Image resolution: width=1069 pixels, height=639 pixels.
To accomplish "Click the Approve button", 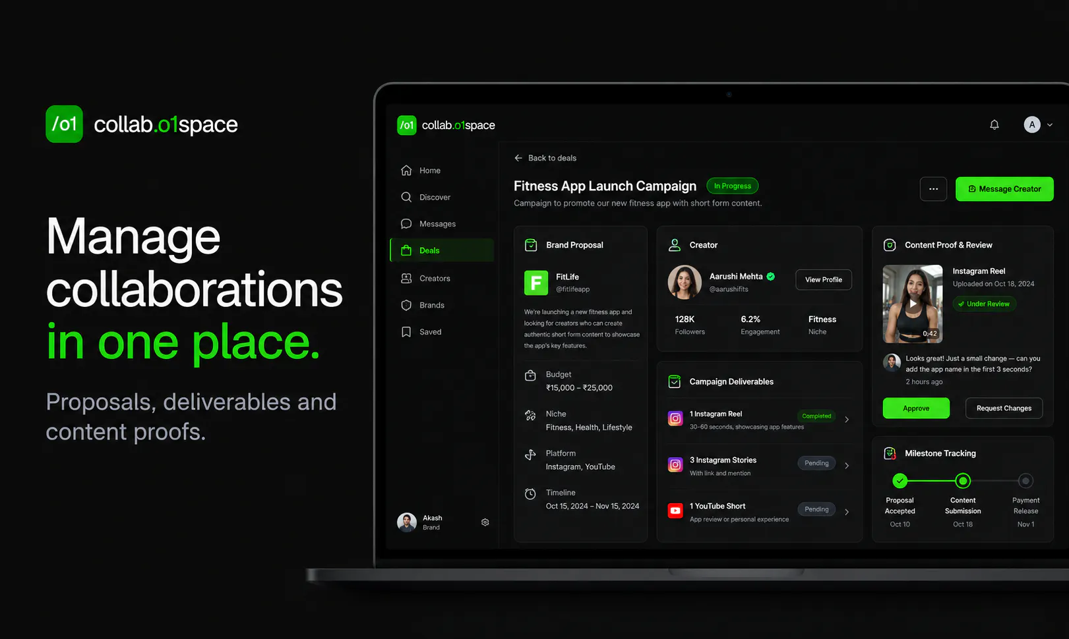I will pos(916,408).
